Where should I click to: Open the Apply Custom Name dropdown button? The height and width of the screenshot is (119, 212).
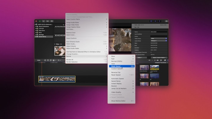[160, 57]
